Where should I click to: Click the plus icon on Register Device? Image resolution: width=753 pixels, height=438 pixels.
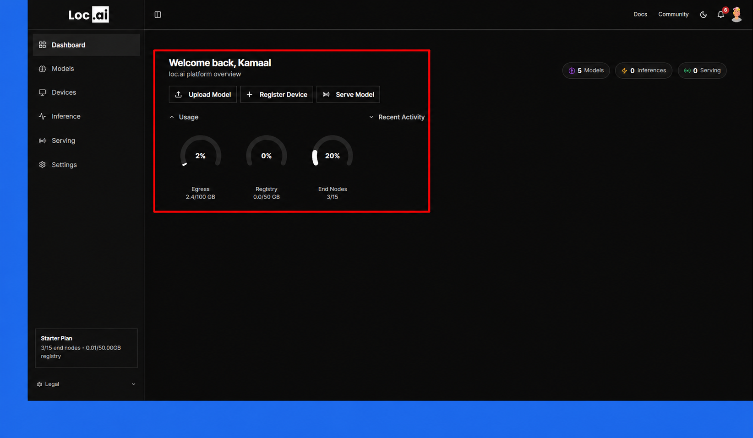pos(250,94)
